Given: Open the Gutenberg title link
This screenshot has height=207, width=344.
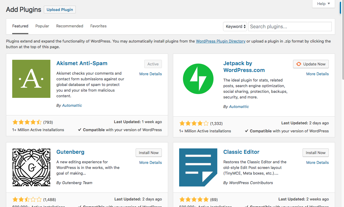Looking at the screenshot, I should click(x=70, y=152).
